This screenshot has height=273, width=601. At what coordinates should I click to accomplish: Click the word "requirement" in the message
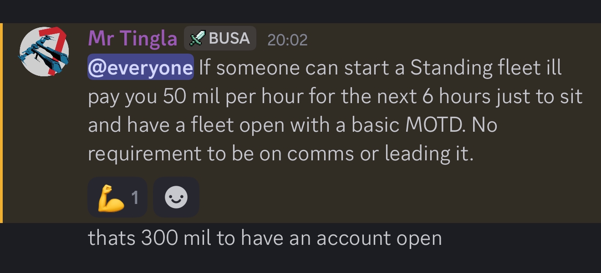click(x=144, y=154)
